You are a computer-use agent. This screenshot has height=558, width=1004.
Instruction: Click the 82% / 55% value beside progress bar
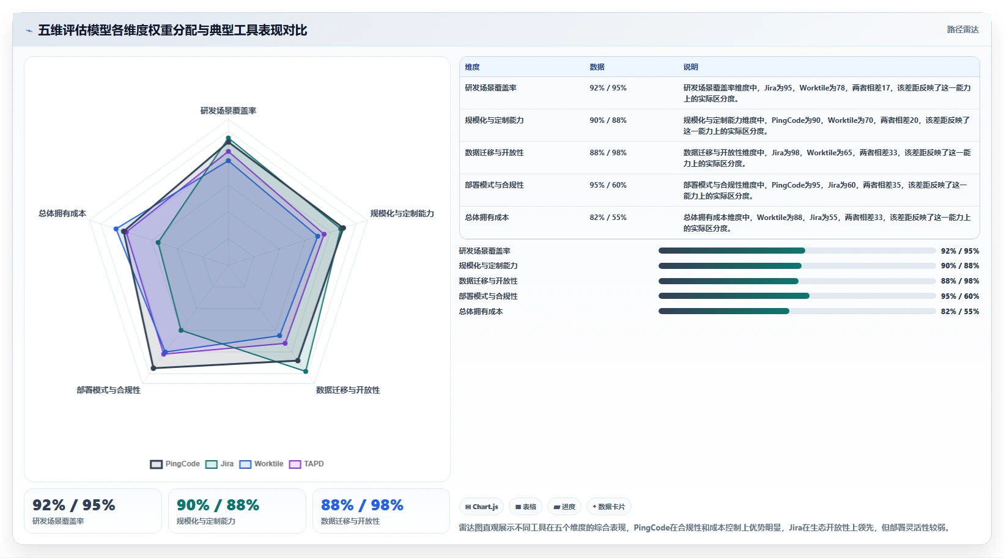point(960,312)
